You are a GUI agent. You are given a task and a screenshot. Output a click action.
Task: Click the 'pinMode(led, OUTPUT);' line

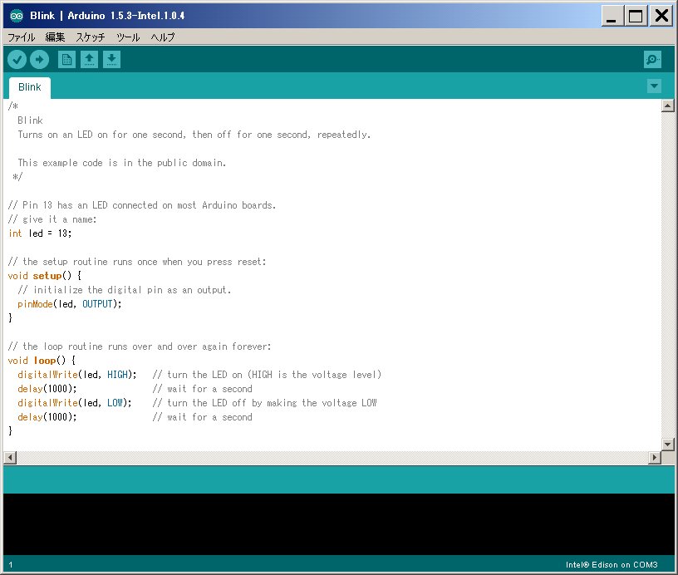(69, 304)
